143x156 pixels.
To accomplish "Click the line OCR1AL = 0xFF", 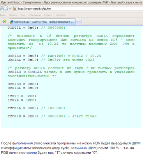I will point(51,60).
